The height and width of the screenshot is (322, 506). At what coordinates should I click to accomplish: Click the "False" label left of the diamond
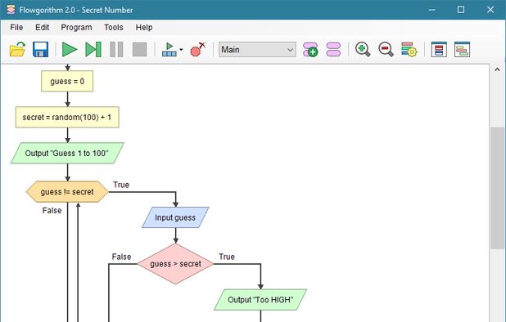pos(121,257)
